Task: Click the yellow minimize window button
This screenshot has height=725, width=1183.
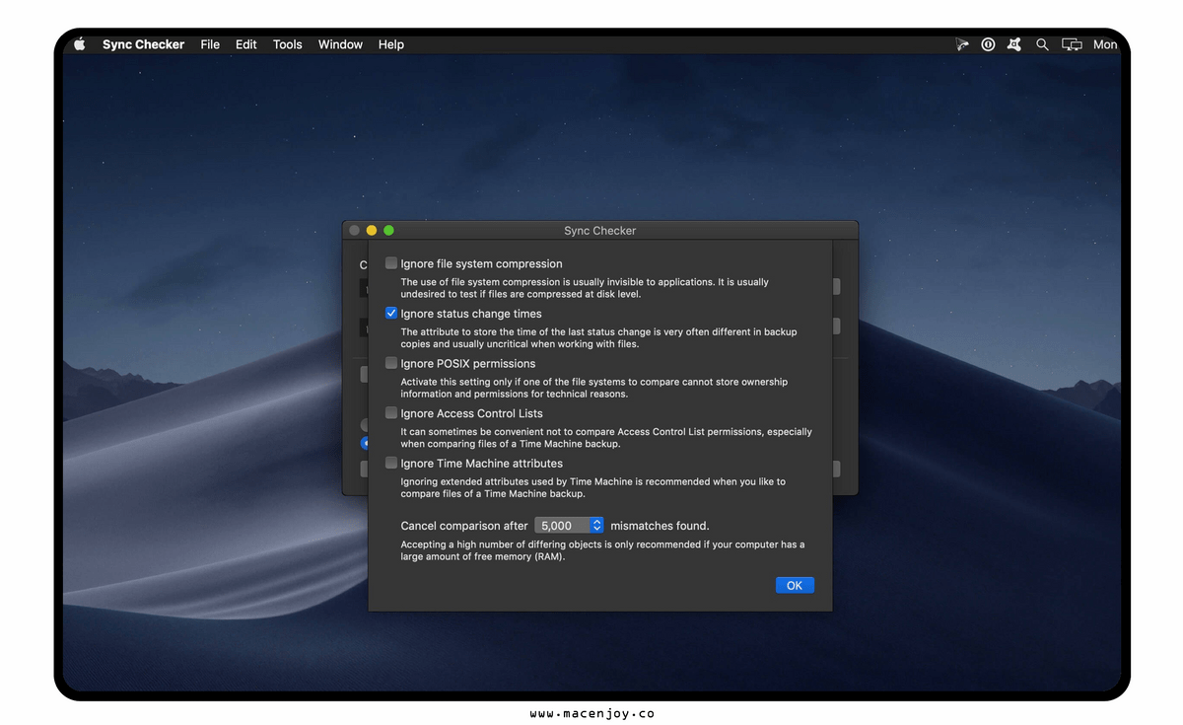Action: tap(372, 230)
